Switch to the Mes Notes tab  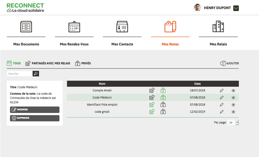(x=170, y=44)
